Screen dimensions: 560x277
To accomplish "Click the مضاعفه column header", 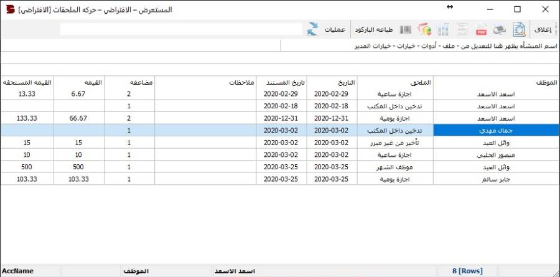I will pyautogui.click(x=129, y=82).
